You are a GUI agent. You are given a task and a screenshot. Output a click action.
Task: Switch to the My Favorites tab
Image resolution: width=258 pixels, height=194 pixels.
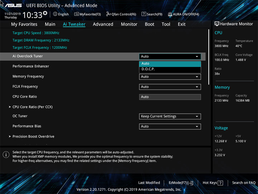[x=24, y=24]
